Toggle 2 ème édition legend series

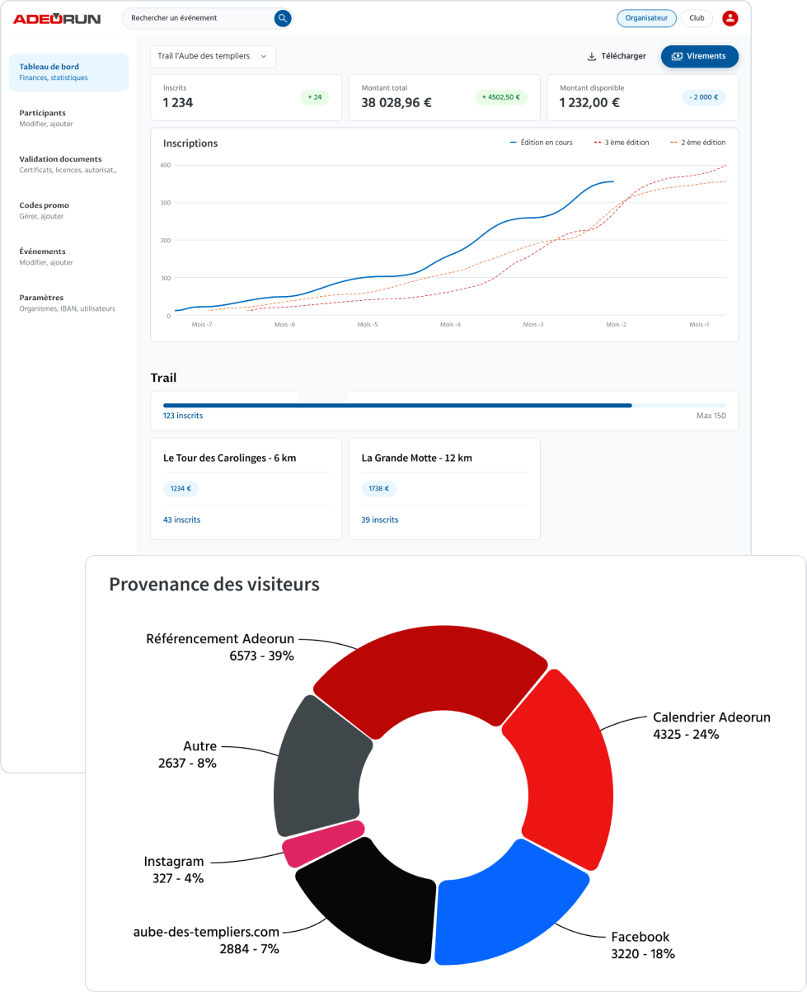point(698,143)
